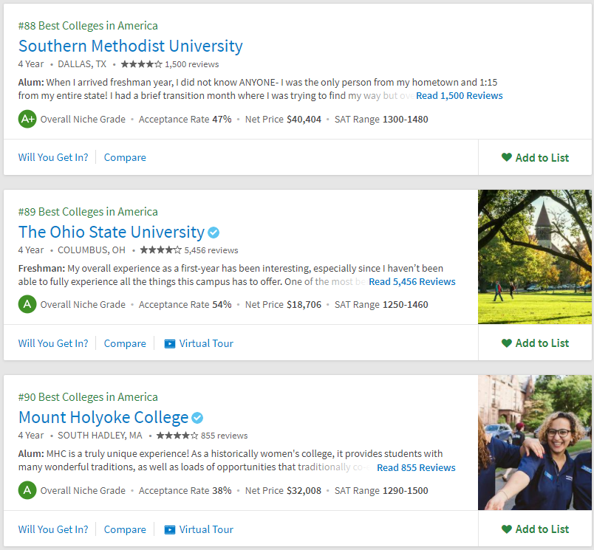The height and width of the screenshot is (550, 594).
Task: Click SAT Range 1300-1480 value
Action: click(406, 120)
